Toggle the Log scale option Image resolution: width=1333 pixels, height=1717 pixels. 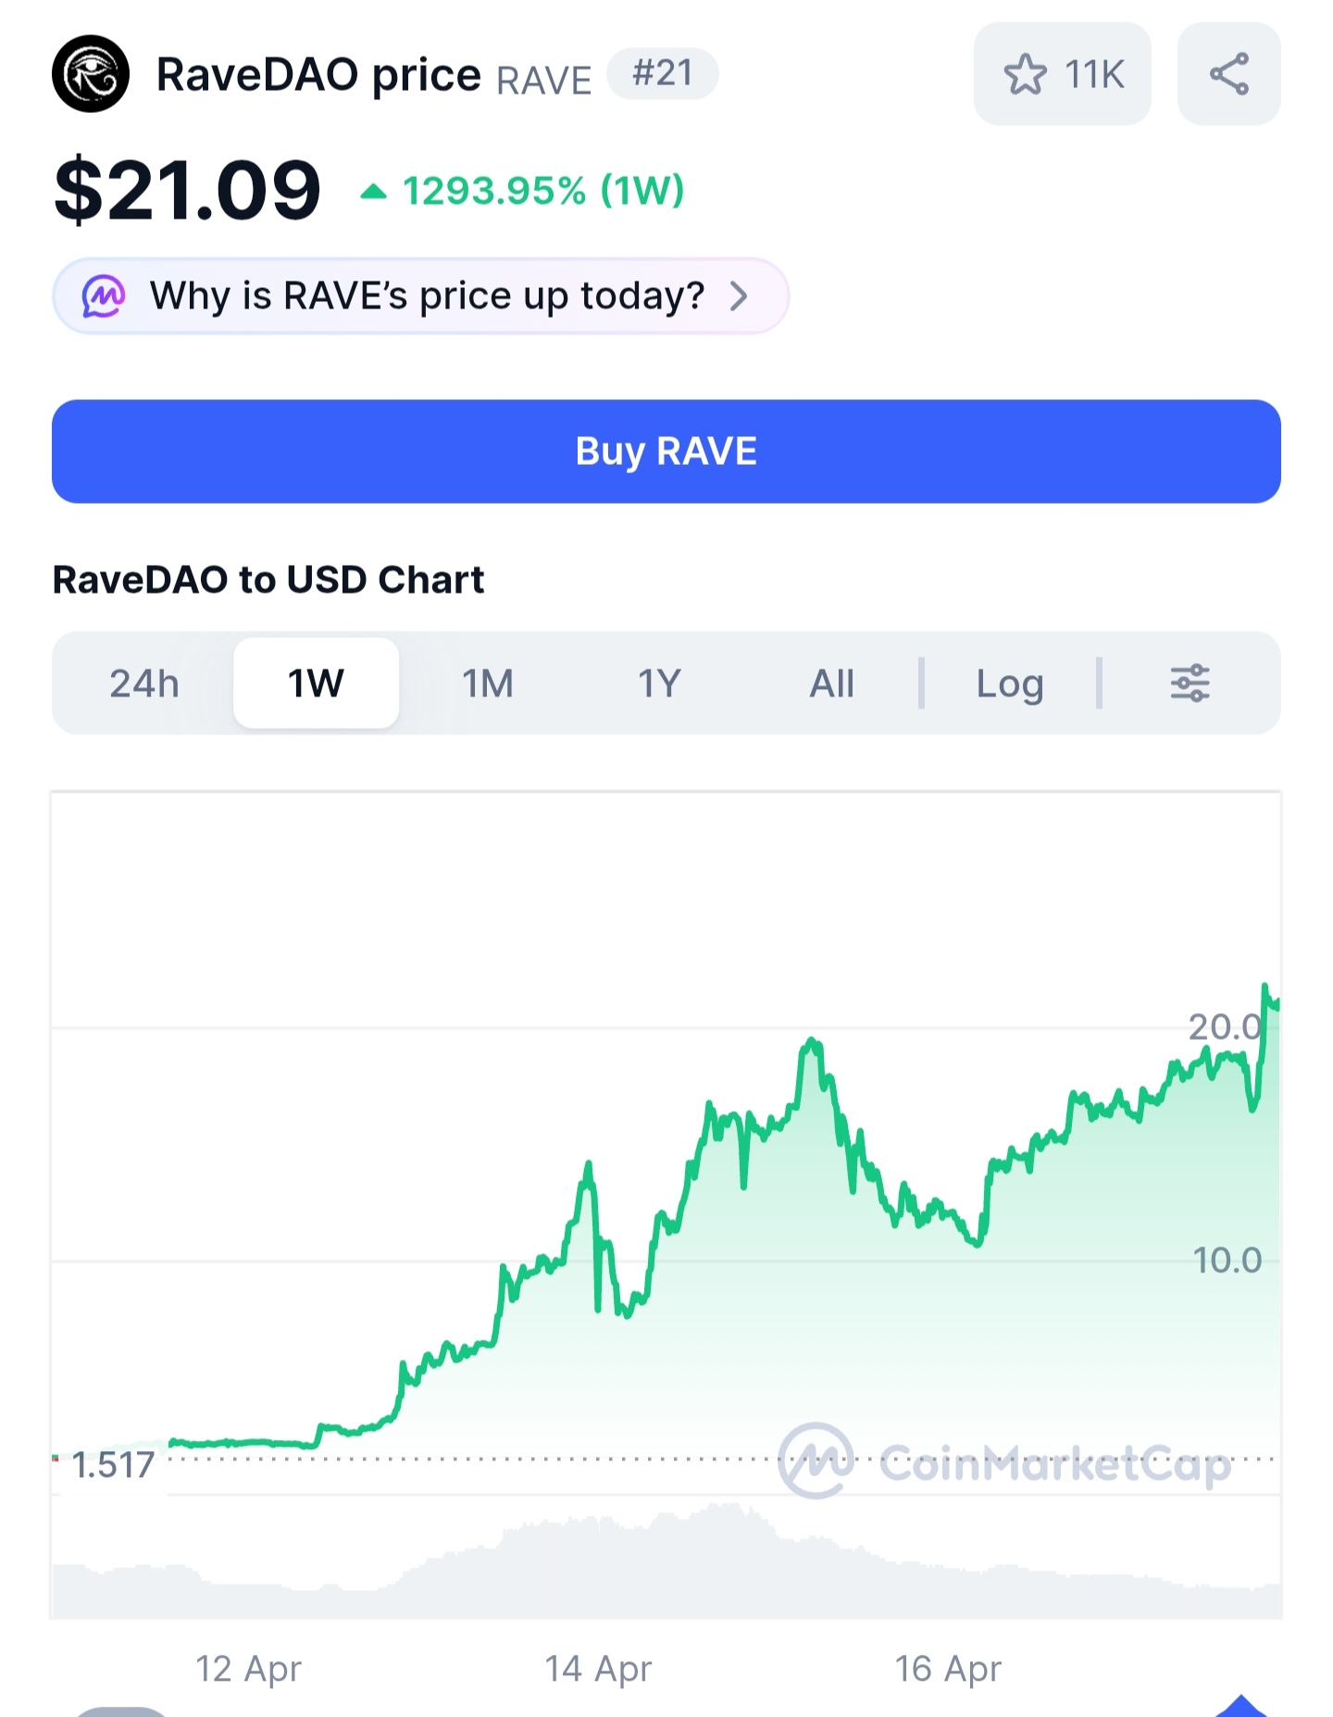tap(1010, 683)
